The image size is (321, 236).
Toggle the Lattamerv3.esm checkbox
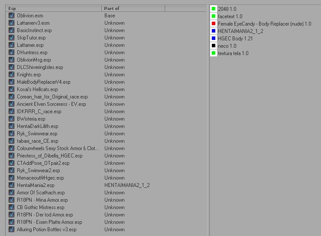click(11, 23)
